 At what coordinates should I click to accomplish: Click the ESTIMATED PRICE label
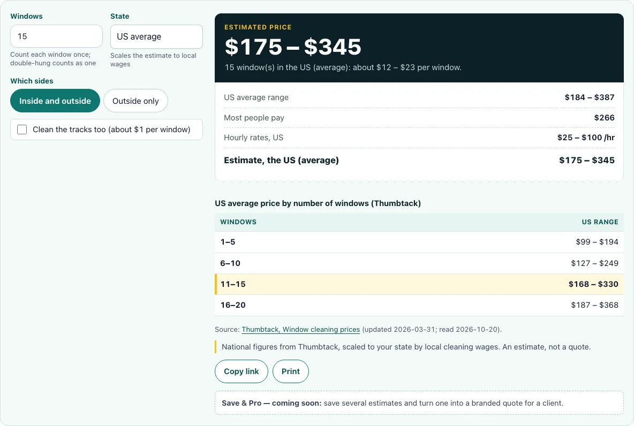click(258, 27)
